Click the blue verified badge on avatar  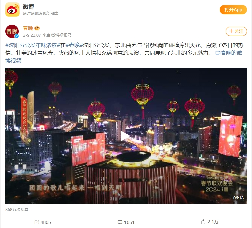coord(17,36)
